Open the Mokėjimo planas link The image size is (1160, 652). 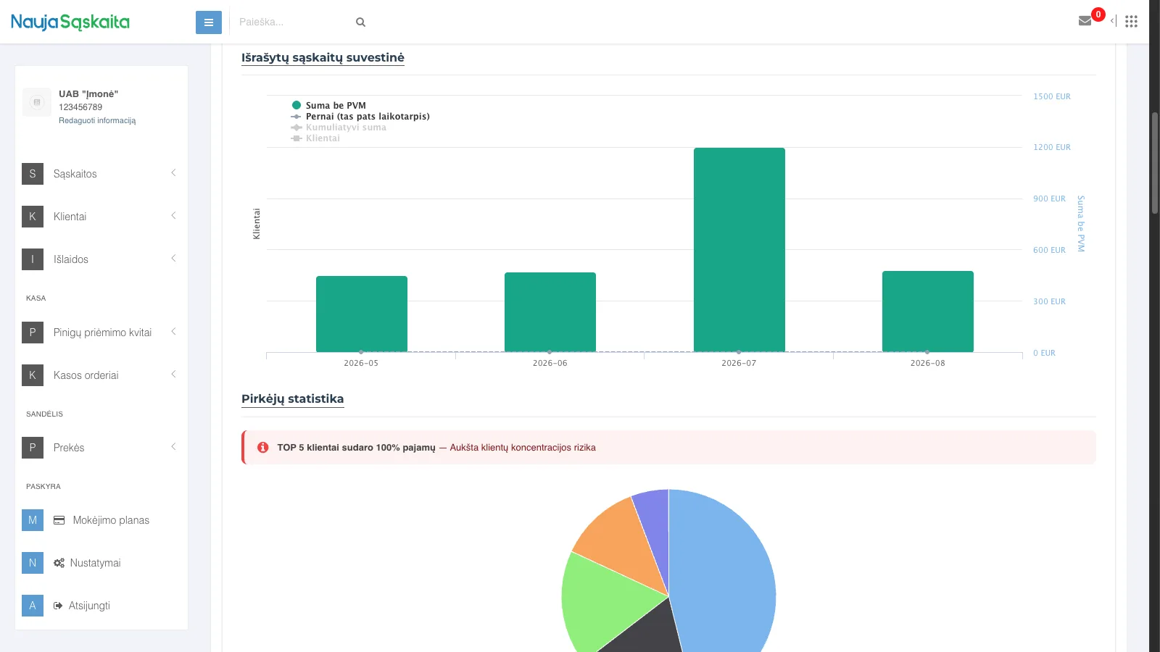coord(111,520)
